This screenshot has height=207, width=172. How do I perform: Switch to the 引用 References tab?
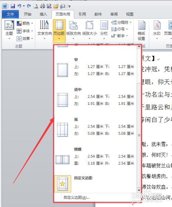[x=82, y=14]
